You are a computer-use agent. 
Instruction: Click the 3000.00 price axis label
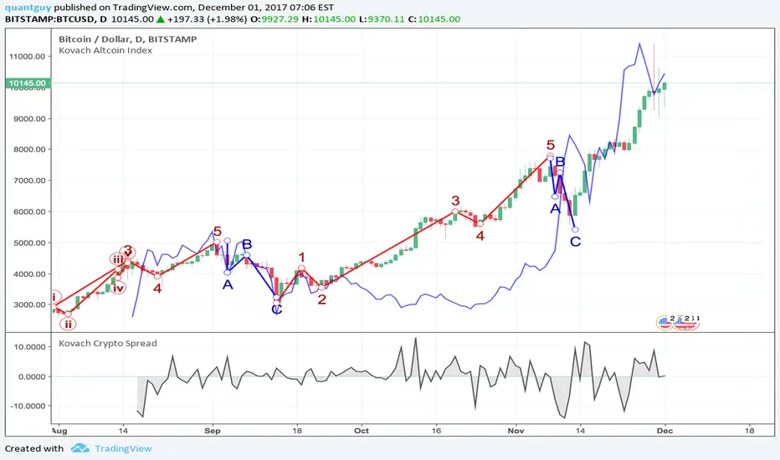point(29,304)
